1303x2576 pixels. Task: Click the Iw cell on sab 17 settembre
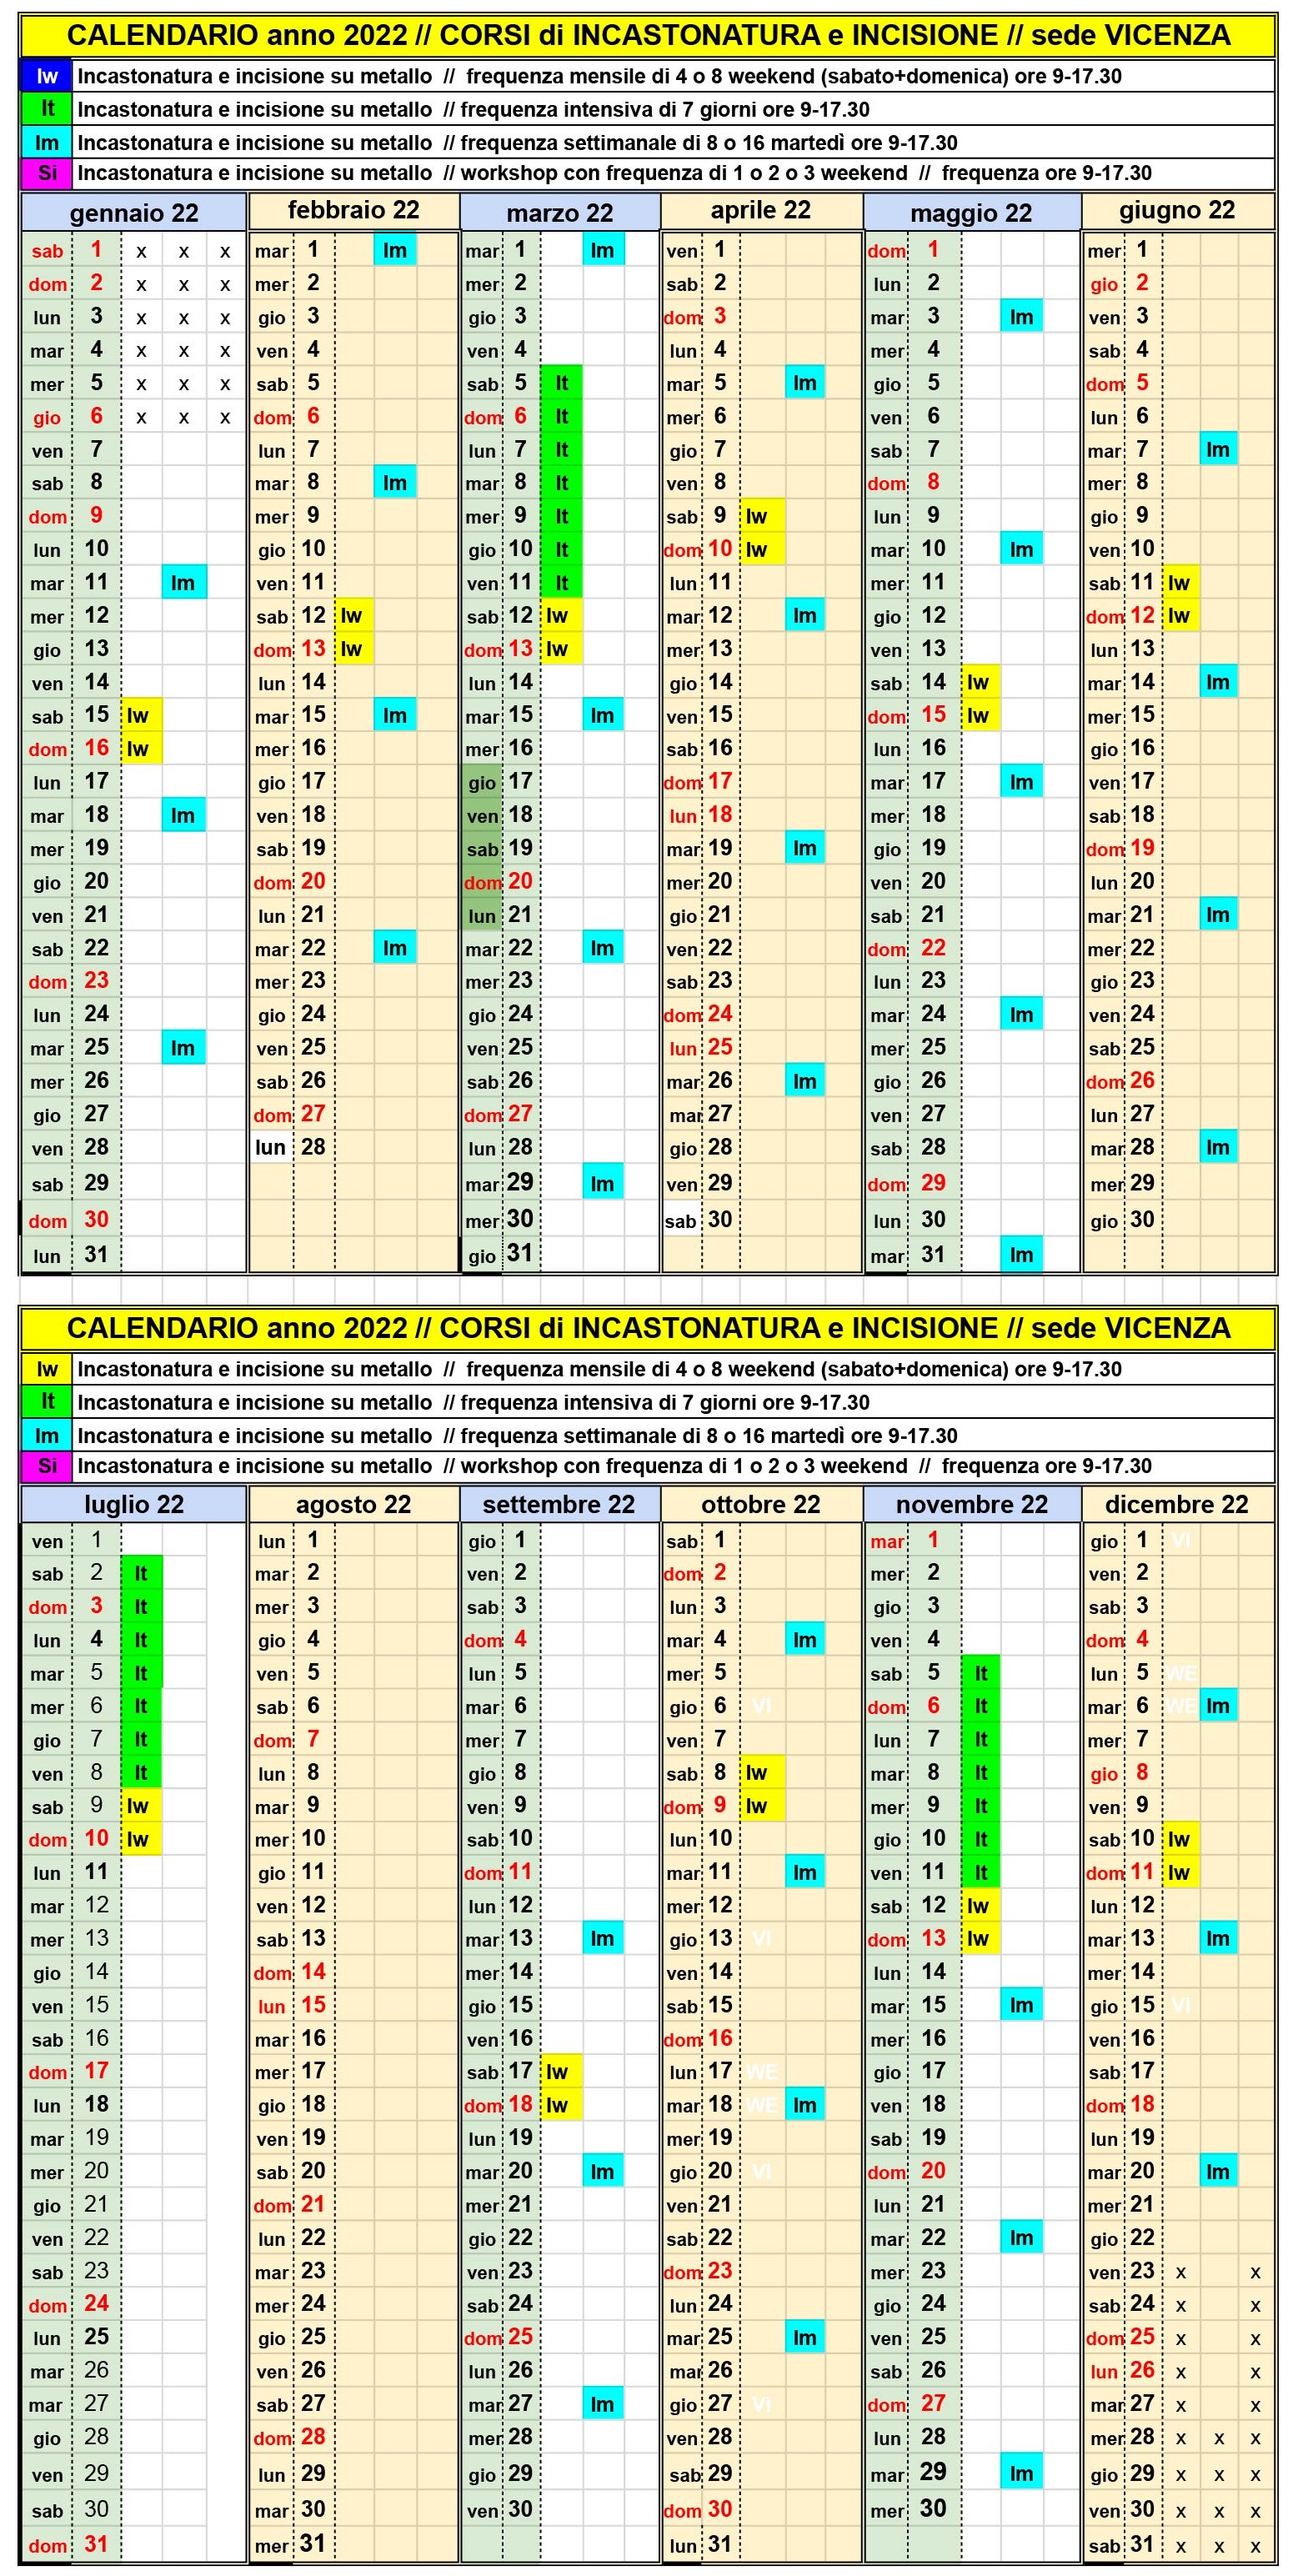[x=562, y=2071]
